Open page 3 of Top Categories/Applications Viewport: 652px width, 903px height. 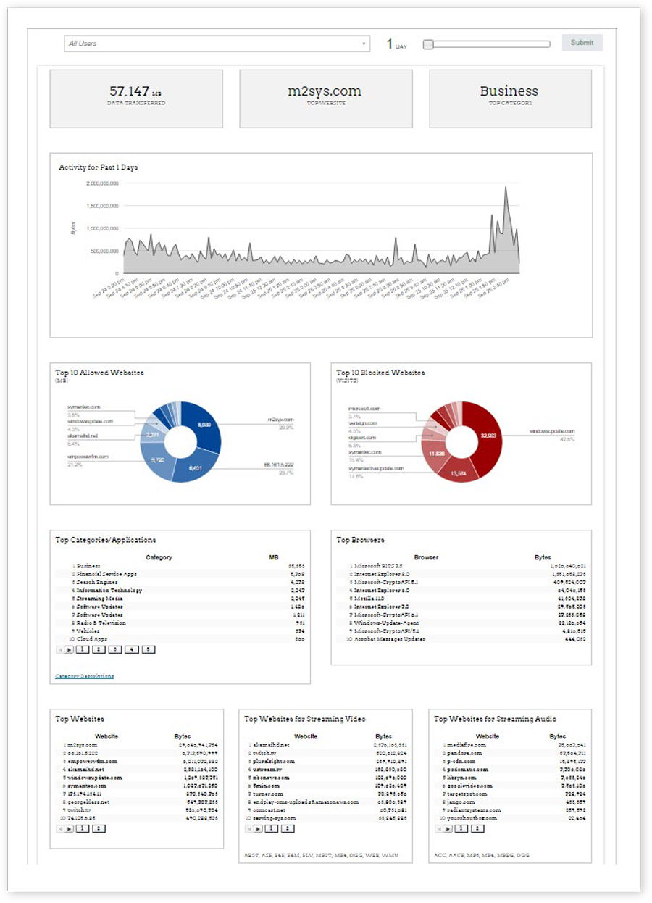point(115,649)
